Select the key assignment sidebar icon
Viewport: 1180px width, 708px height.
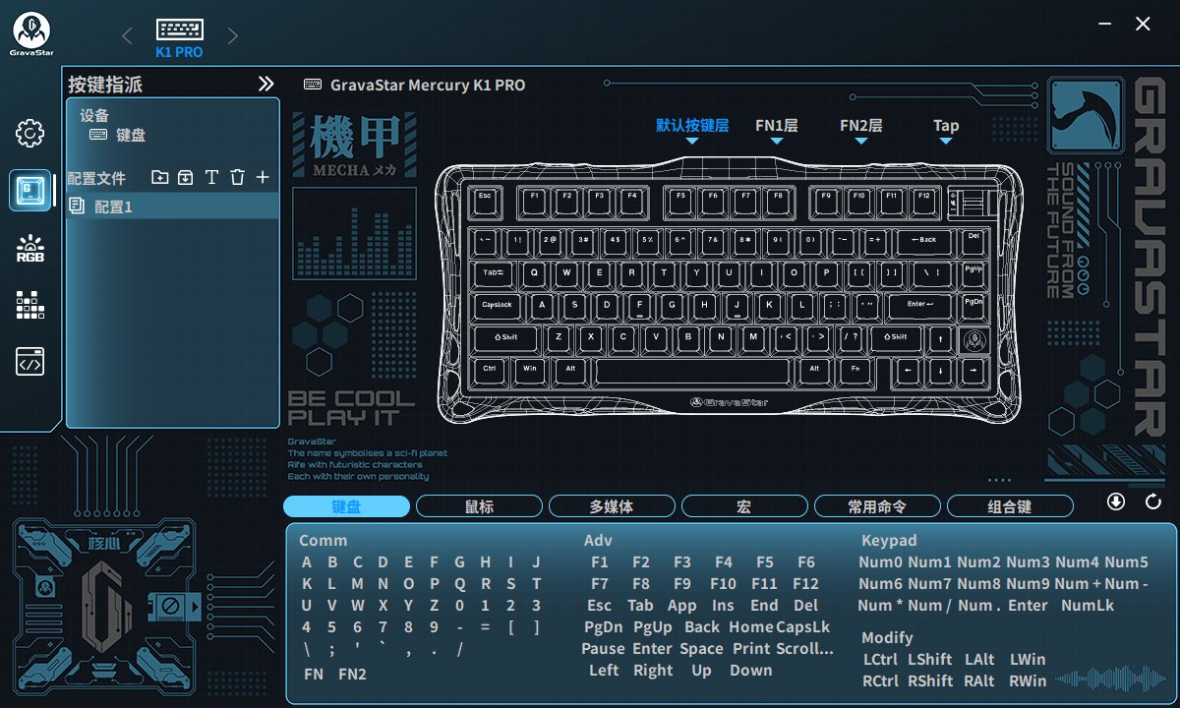(29, 190)
